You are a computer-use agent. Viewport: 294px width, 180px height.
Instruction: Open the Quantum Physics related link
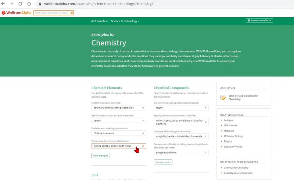tap(233, 147)
